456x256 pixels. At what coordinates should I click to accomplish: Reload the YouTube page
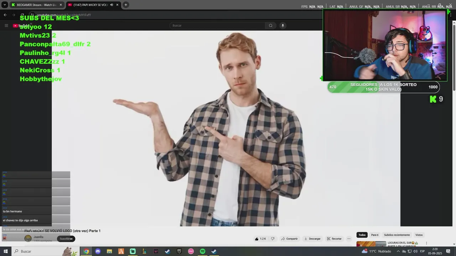(x=22, y=15)
